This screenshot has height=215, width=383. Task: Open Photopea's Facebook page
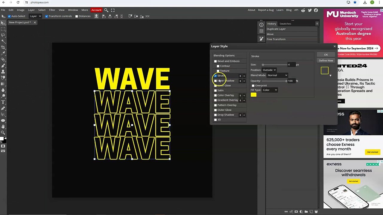[316, 10]
